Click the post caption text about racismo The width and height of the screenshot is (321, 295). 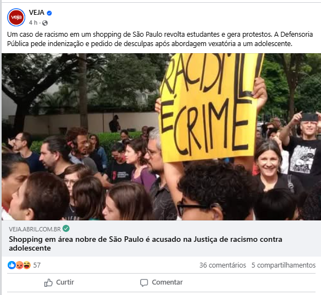click(x=160, y=39)
